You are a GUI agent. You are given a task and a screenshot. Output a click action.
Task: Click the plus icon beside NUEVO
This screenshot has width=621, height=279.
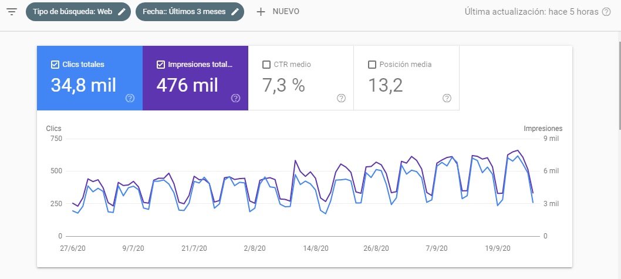point(261,12)
